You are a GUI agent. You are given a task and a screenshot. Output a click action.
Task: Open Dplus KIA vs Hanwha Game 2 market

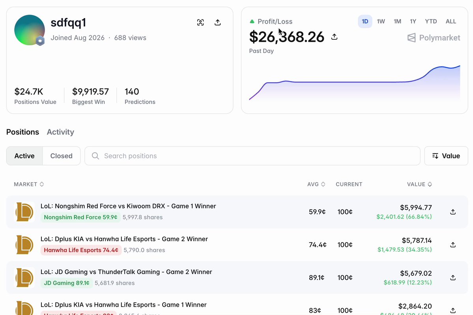[124, 239]
